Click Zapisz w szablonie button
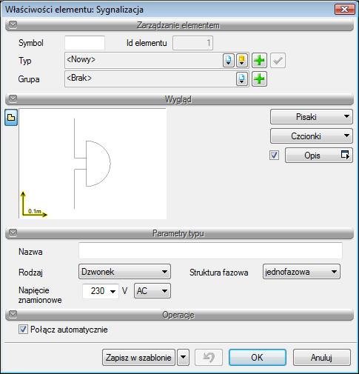Image resolution: width=359 pixels, height=374 pixels. 138,357
